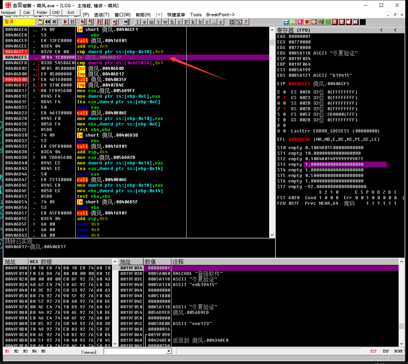
Task: Click the red '吾' toolbar icon
Action: point(334,22)
